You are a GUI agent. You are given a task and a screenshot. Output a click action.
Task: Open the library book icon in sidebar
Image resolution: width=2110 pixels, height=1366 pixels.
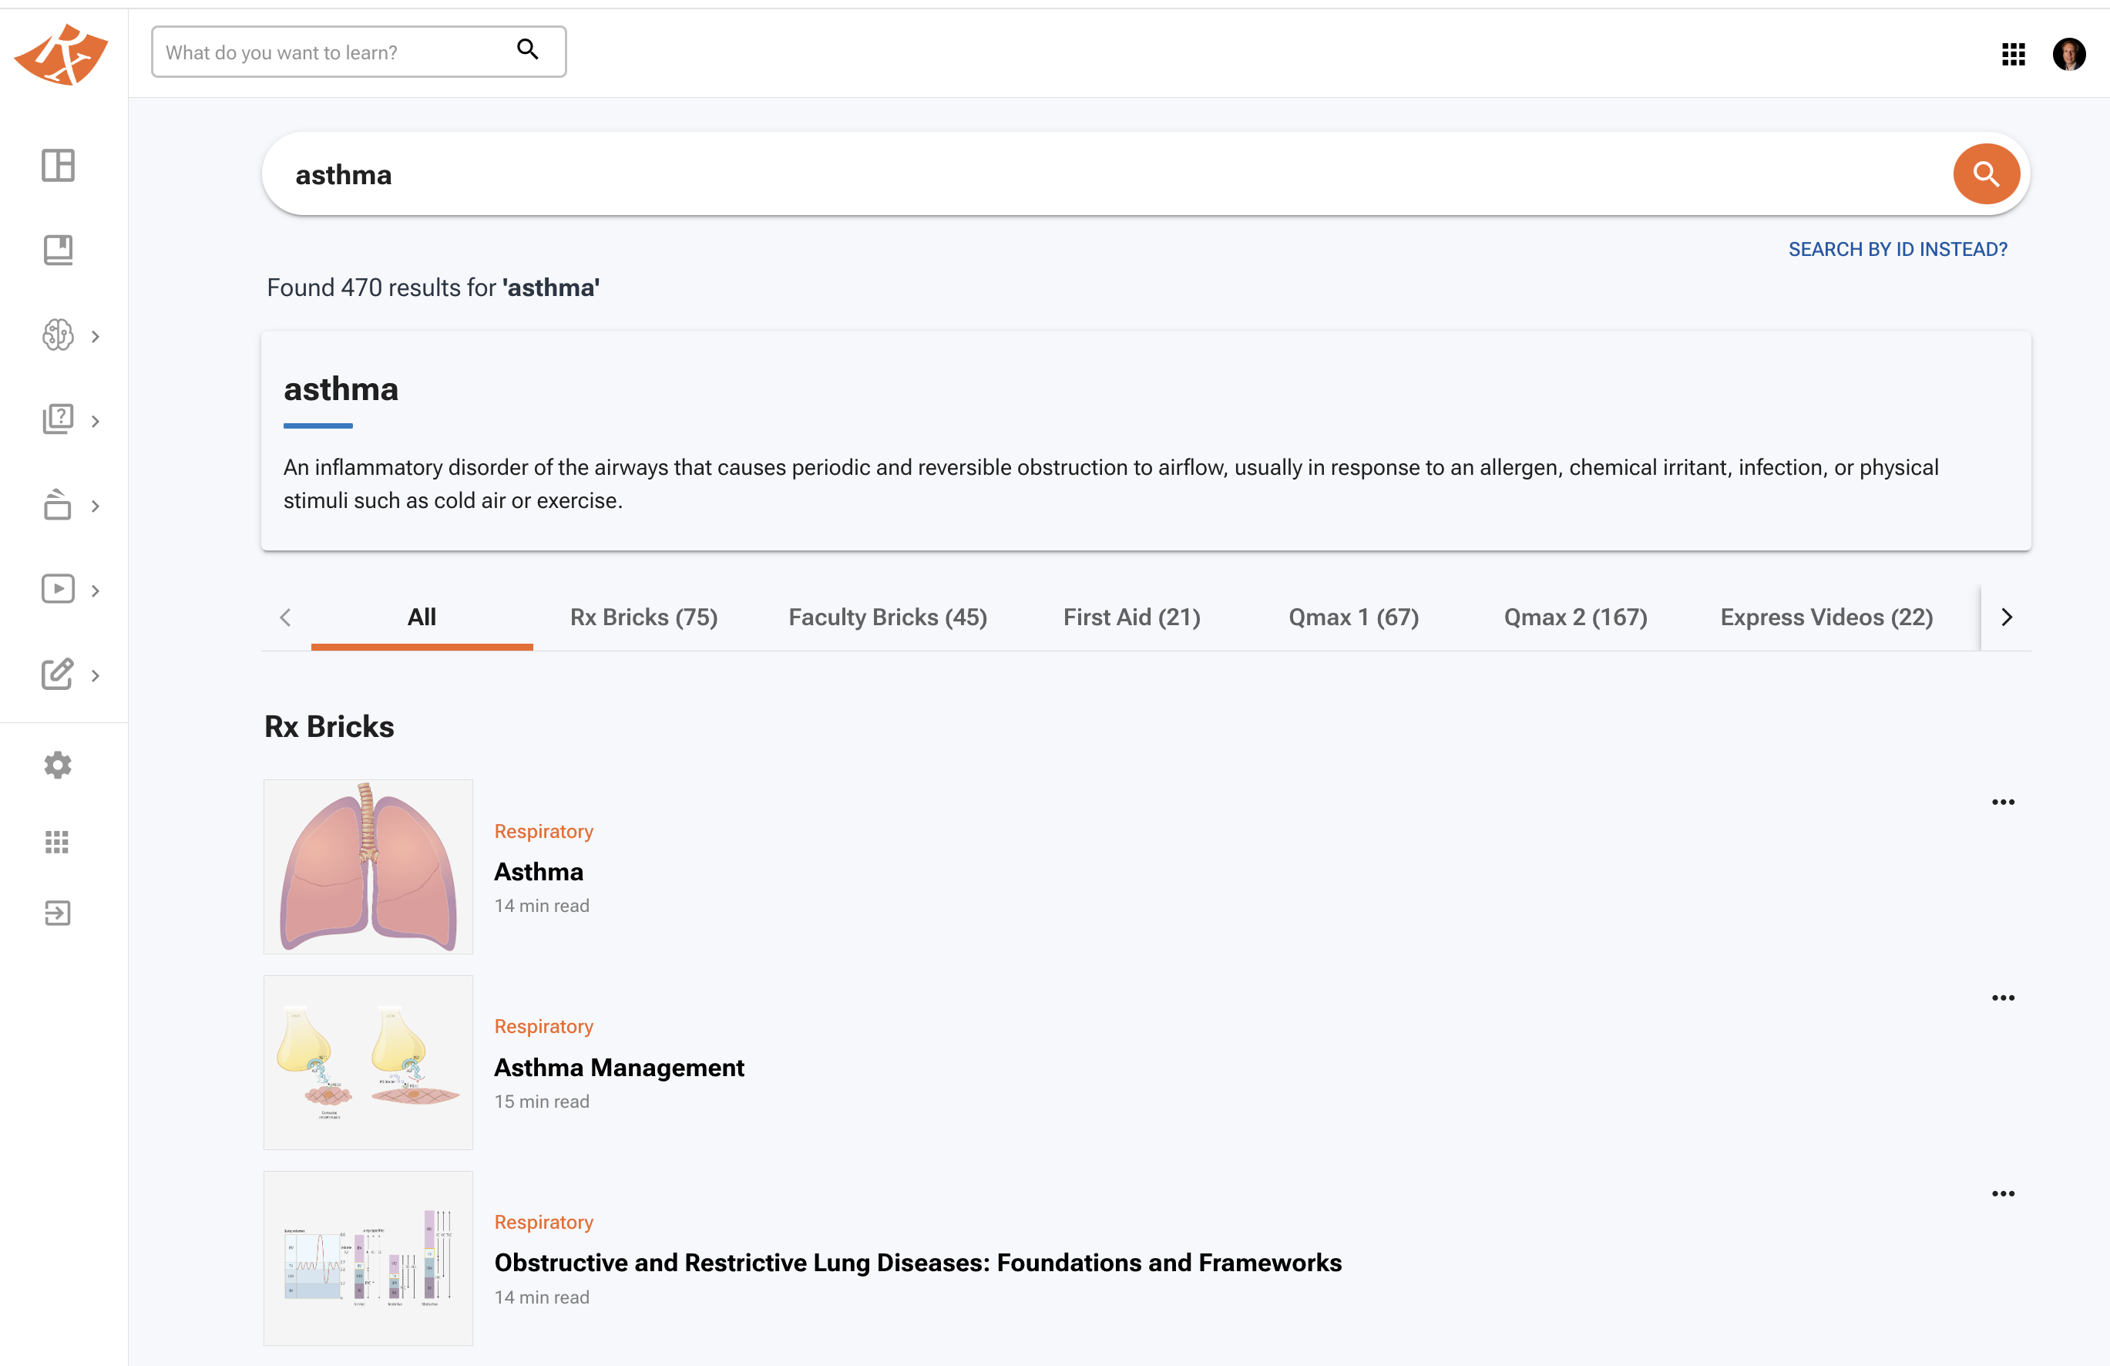click(x=58, y=249)
